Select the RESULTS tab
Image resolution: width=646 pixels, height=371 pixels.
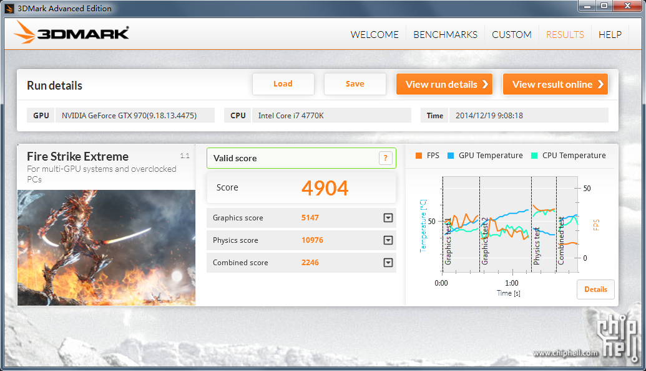coord(565,34)
